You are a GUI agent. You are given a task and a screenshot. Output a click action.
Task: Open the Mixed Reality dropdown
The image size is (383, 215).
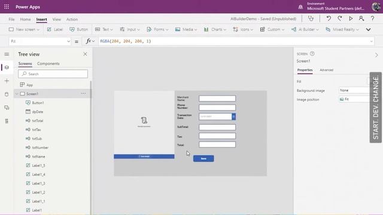(342, 29)
